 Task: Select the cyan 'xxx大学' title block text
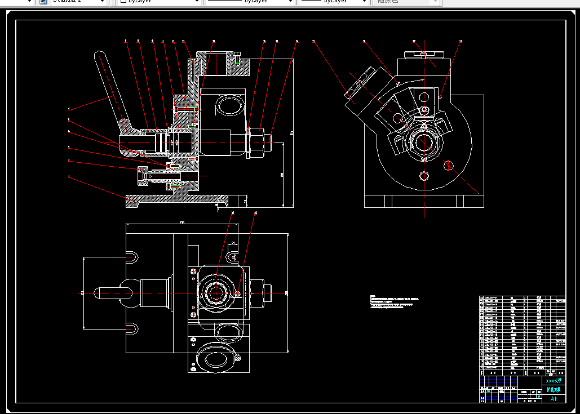[554, 380]
